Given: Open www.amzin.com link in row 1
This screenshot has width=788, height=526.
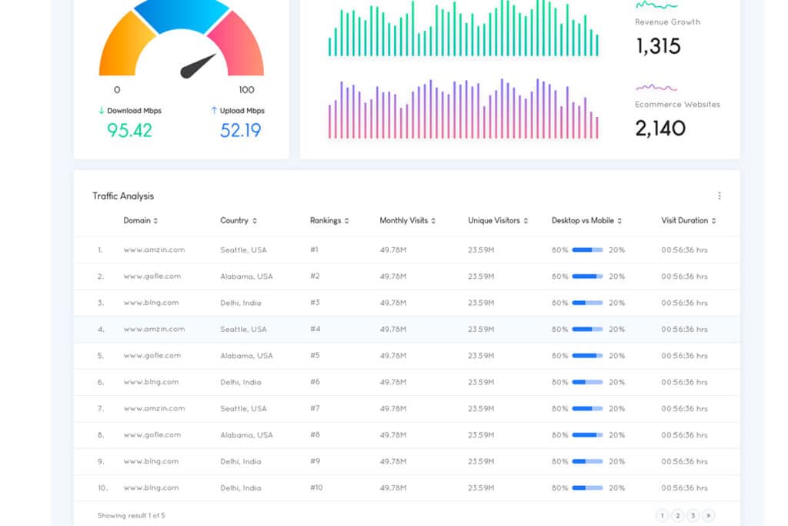Looking at the screenshot, I should pos(154,250).
